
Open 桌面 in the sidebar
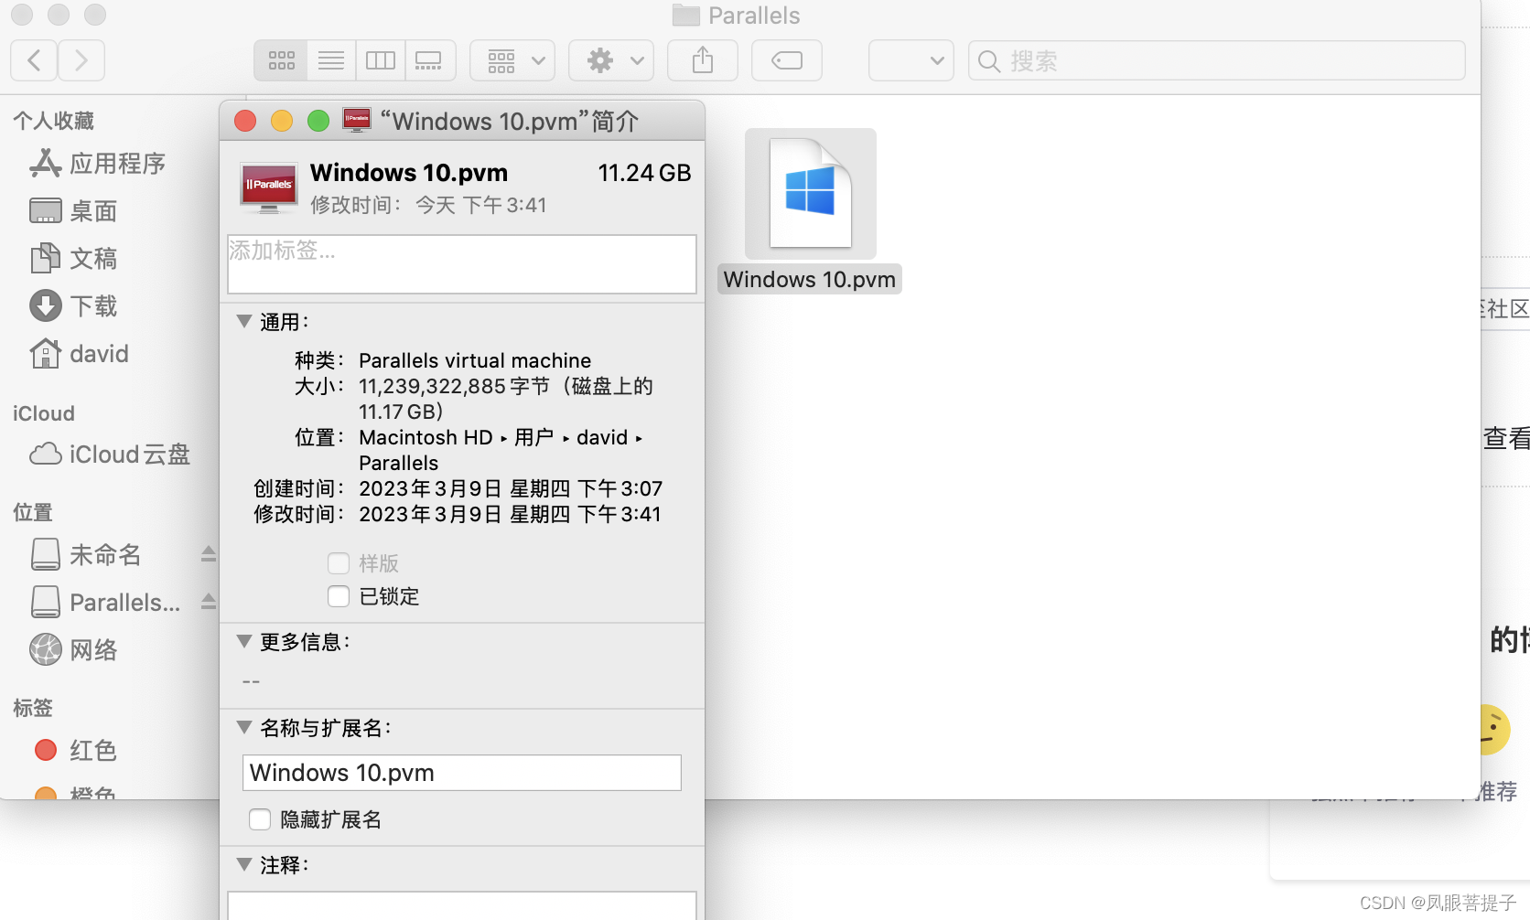(73, 211)
